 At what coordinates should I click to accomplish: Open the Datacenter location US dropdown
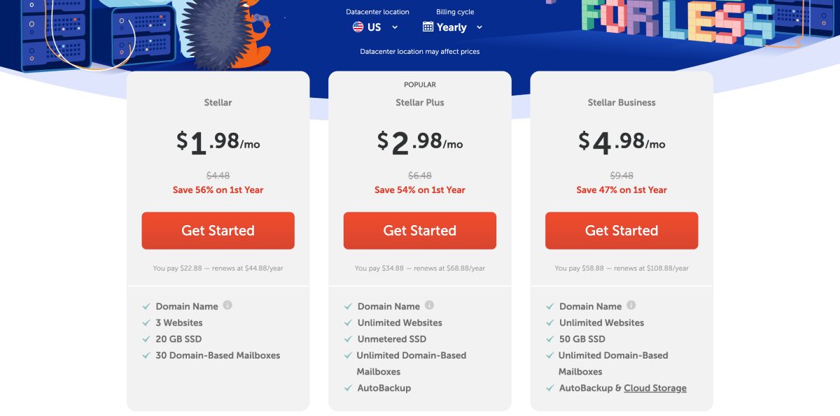(375, 27)
